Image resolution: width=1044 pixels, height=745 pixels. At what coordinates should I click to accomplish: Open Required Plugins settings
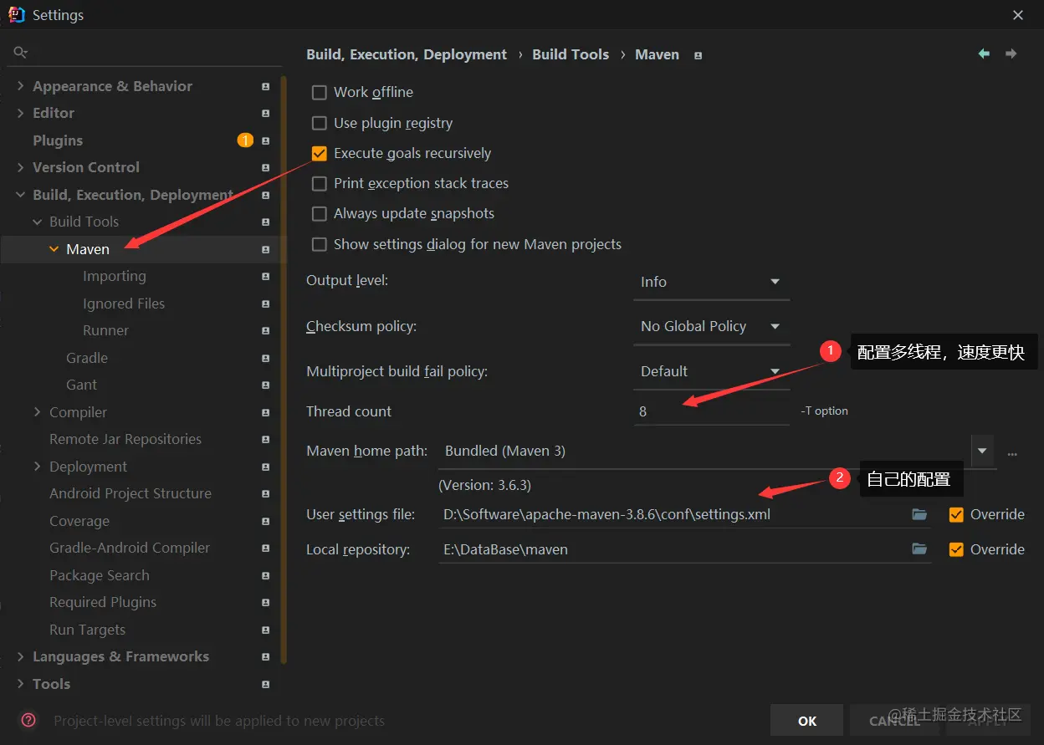tap(103, 602)
